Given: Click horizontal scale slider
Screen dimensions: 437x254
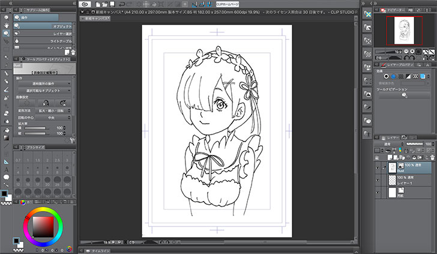Looking at the screenshot, I should point(37,128).
